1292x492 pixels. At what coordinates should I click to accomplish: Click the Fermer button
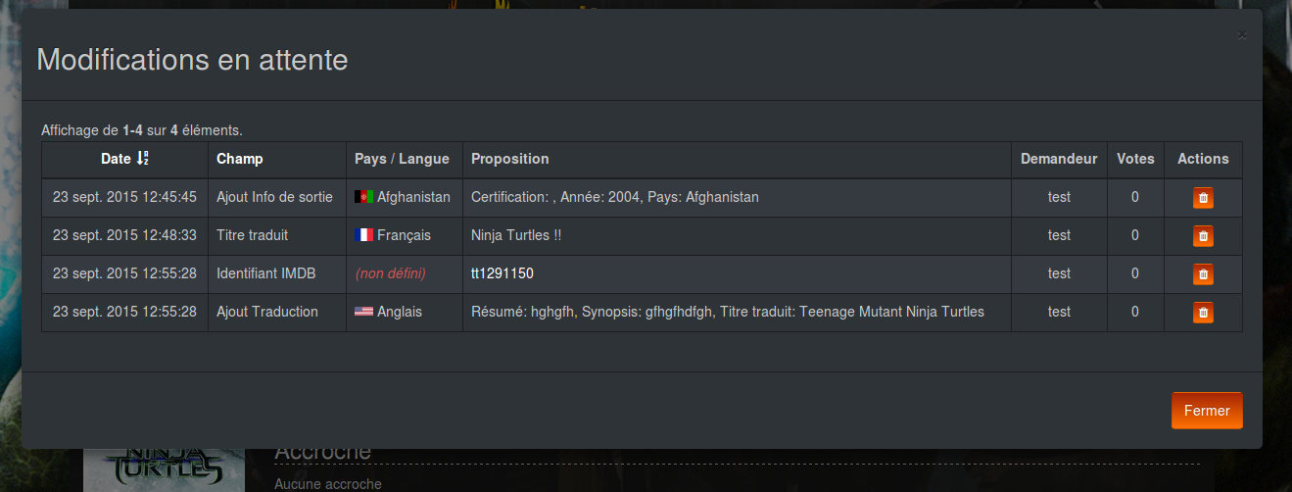[x=1206, y=411]
